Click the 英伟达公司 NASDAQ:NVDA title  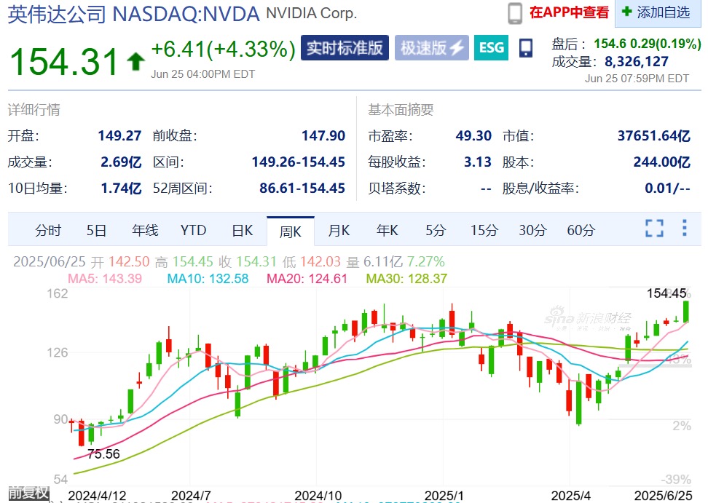(133, 14)
